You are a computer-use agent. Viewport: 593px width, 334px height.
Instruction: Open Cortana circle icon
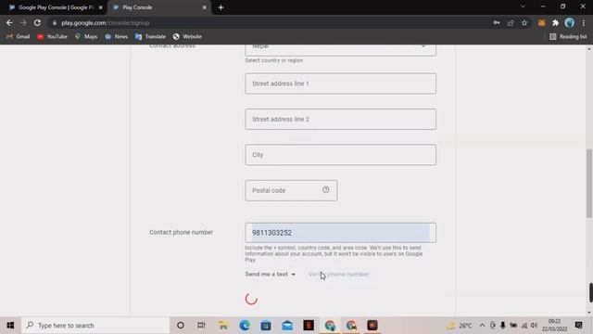(x=181, y=326)
